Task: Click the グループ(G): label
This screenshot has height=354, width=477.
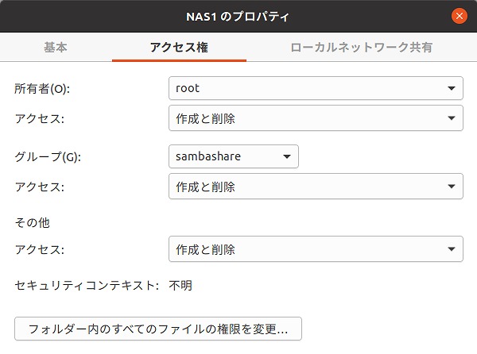Action: (x=48, y=156)
